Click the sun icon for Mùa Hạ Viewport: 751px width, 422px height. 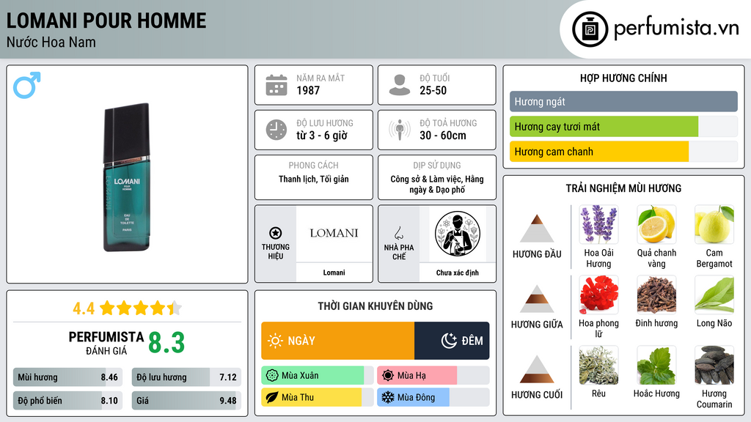[388, 376]
